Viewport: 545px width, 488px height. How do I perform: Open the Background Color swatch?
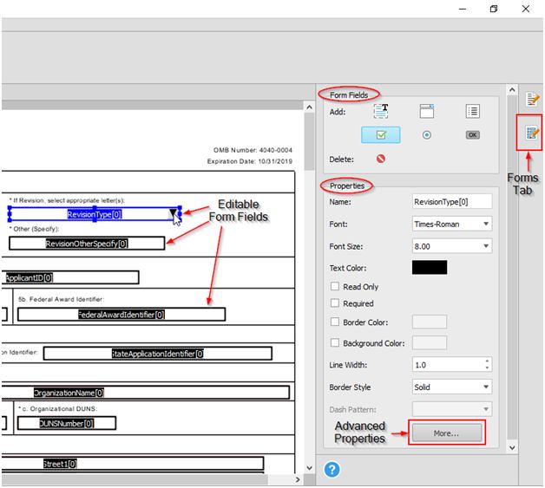430,342
